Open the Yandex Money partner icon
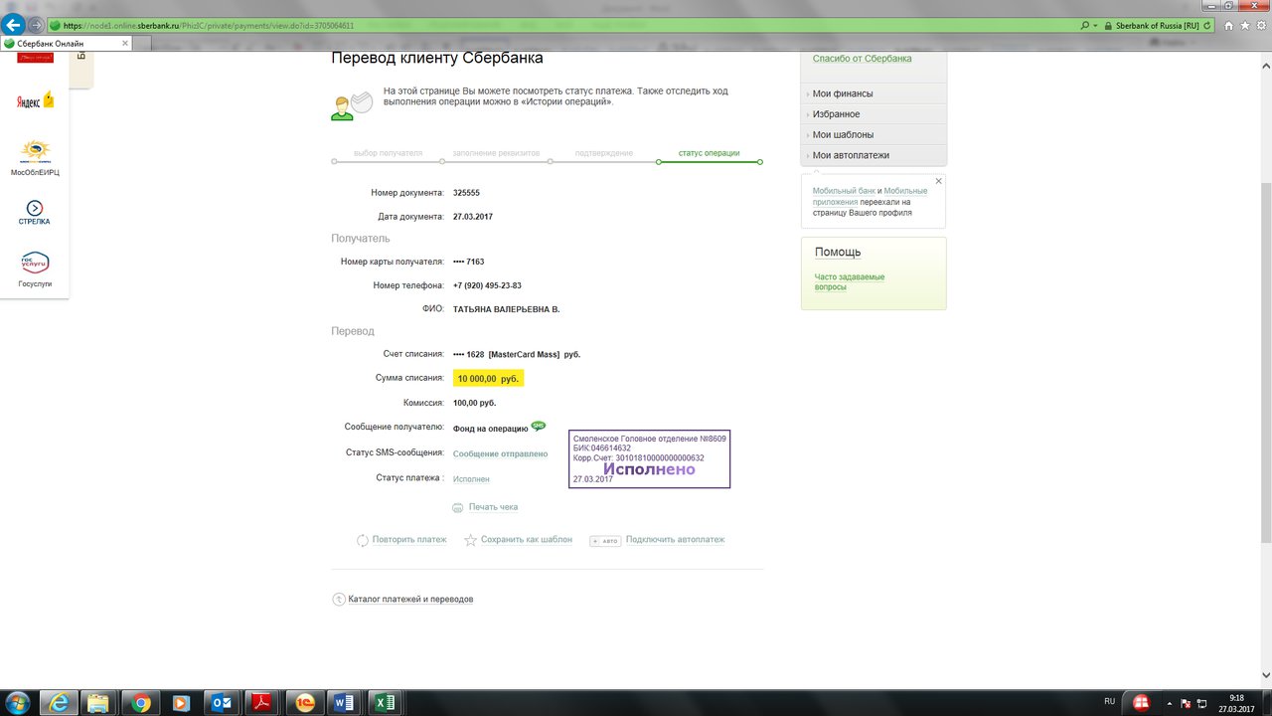1272x716 pixels. coord(35,101)
